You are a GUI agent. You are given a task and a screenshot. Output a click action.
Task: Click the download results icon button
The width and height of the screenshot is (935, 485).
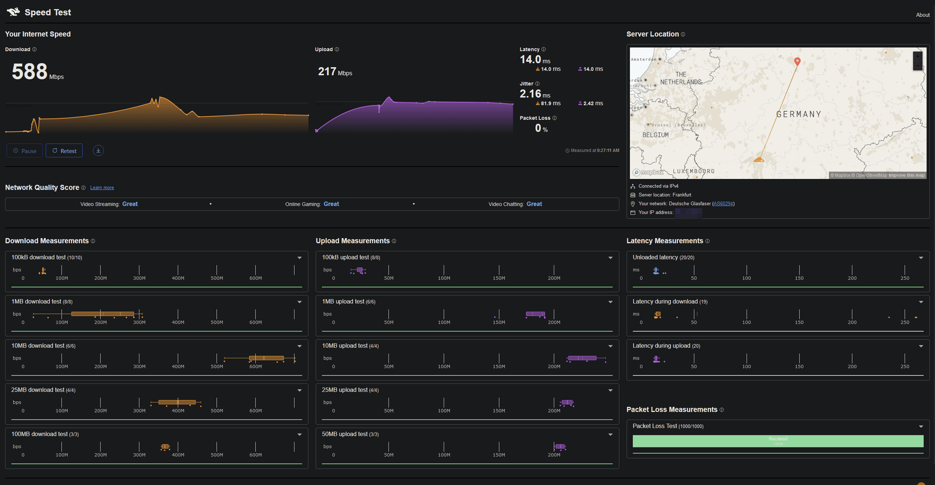point(98,150)
